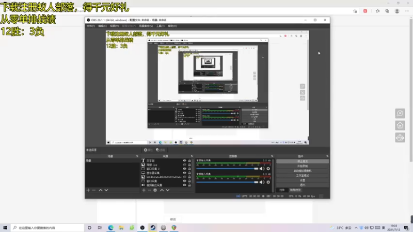Open the Edge favorites star icon
Image resolution: width=413 pixels, height=232 pixels.
tap(378, 11)
